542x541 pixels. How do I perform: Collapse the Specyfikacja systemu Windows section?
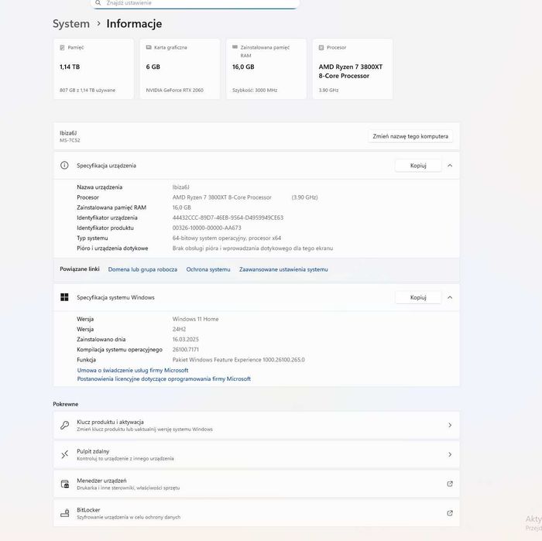(450, 297)
